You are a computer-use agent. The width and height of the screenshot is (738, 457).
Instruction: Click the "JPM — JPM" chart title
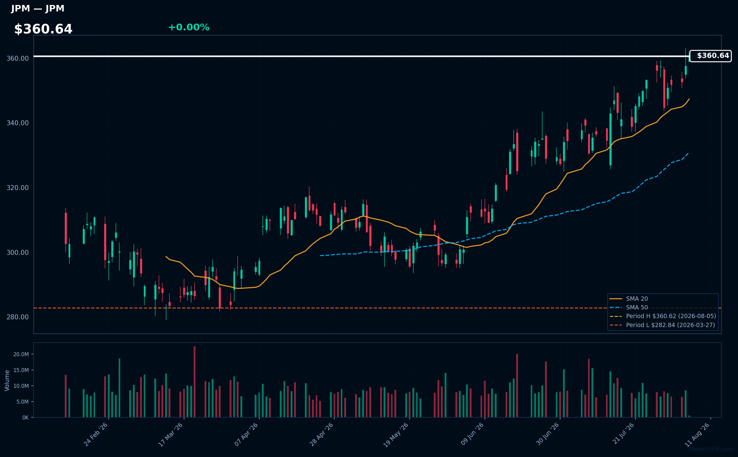[37, 8]
